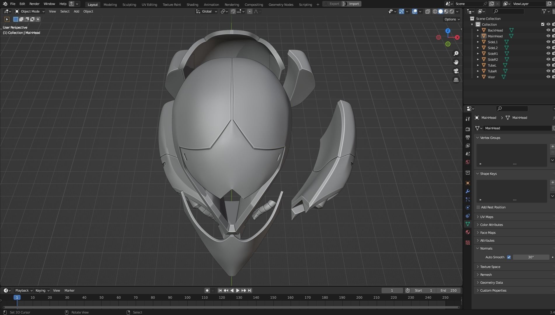Image resolution: width=555 pixels, height=315 pixels.
Task: Open the Physics properties tab
Action: point(468,208)
